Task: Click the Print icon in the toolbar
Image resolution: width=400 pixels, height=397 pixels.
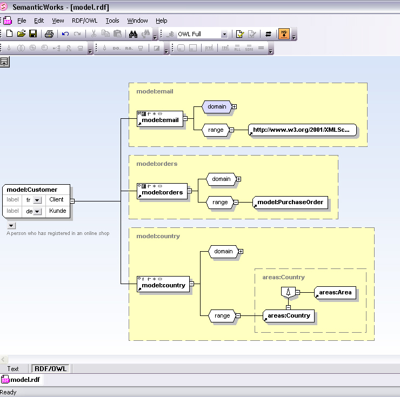Action: coord(49,34)
